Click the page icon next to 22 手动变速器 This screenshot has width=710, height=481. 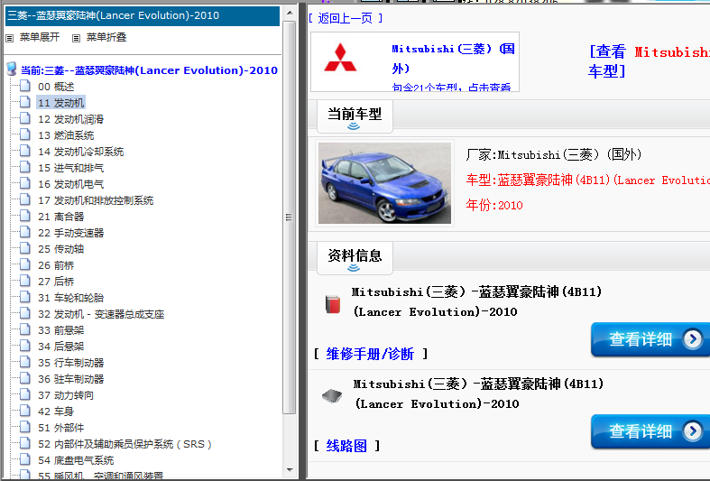pos(25,232)
